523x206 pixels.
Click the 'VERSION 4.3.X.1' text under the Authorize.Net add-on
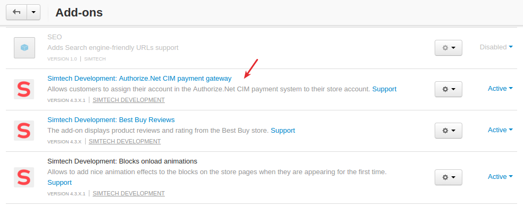pyautogui.click(x=67, y=100)
